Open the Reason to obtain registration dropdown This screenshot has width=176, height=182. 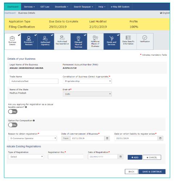(x=32, y=138)
